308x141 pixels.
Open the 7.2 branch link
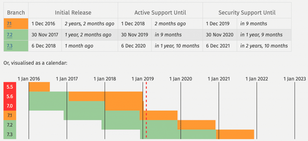point(9,35)
